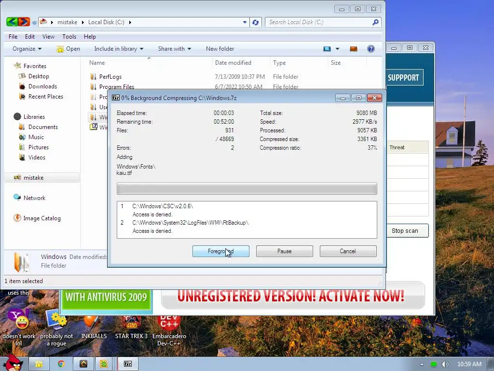Click the Angry Birds start button
Viewport: 494px width, 371px height.
click(x=13, y=363)
